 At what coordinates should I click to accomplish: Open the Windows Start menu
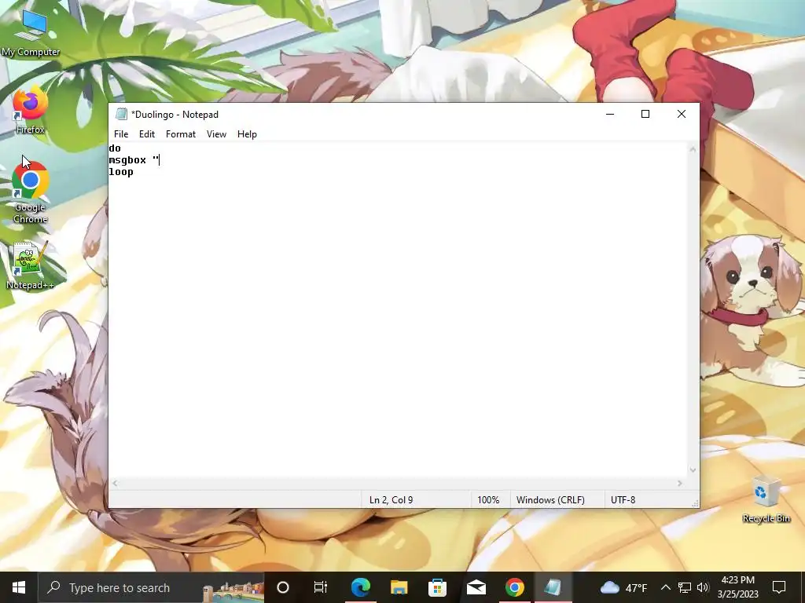19,587
